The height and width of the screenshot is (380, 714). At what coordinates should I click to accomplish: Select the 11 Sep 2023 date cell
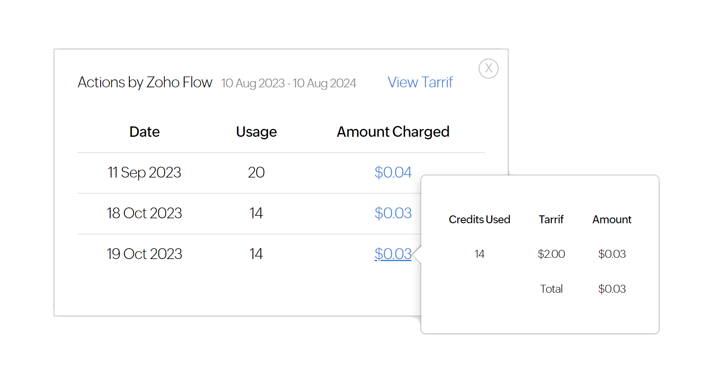click(144, 173)
